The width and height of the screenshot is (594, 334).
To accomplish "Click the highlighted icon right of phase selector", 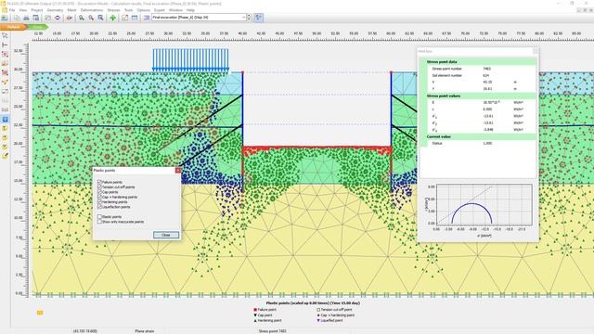I will (259, 18).
